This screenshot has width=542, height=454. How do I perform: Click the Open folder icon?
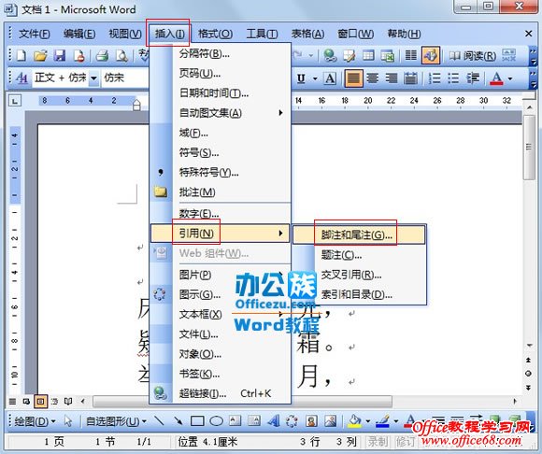[x=40, y=55]
